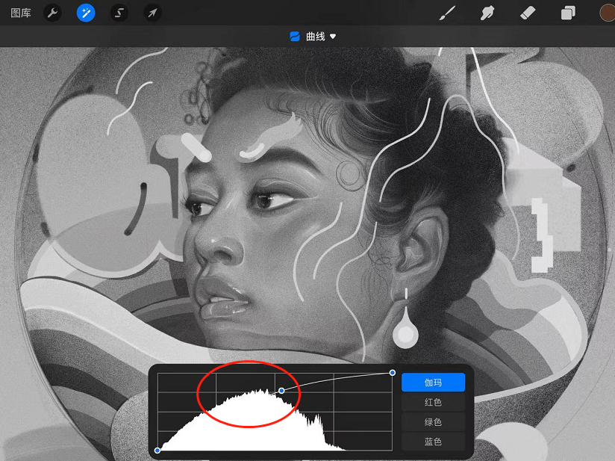
Task: Expand the 曲线 curves dropdown arrow
Action: pos(333,37)
